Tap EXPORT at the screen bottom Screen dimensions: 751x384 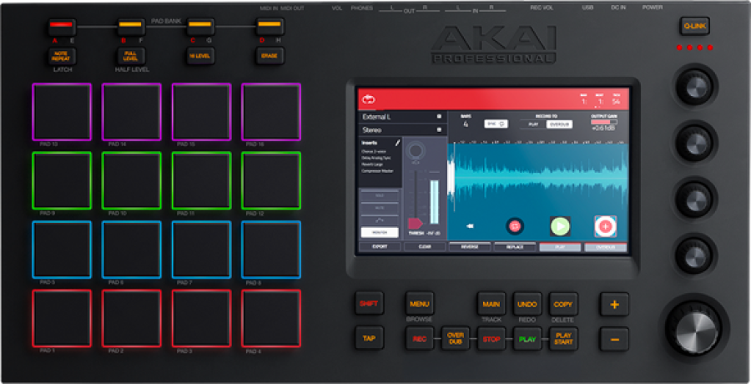pos(381,246)
